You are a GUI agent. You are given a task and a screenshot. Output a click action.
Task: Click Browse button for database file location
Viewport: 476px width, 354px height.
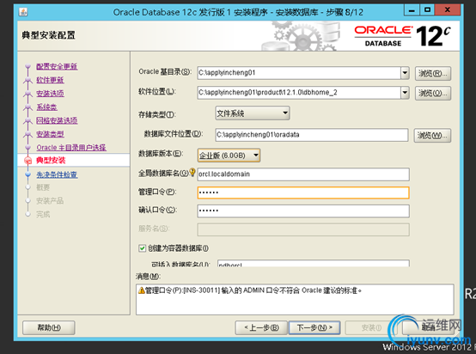click(x=432, y=136)
